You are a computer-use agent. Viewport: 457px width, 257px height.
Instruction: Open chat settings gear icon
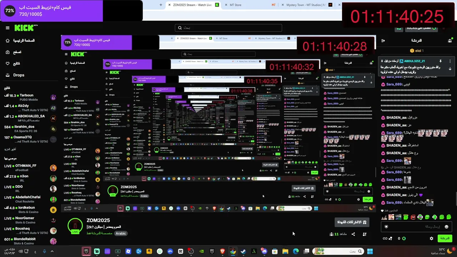(x=431, y=238)
